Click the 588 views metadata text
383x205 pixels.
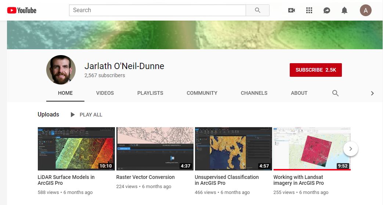click(x=48, y=192)
